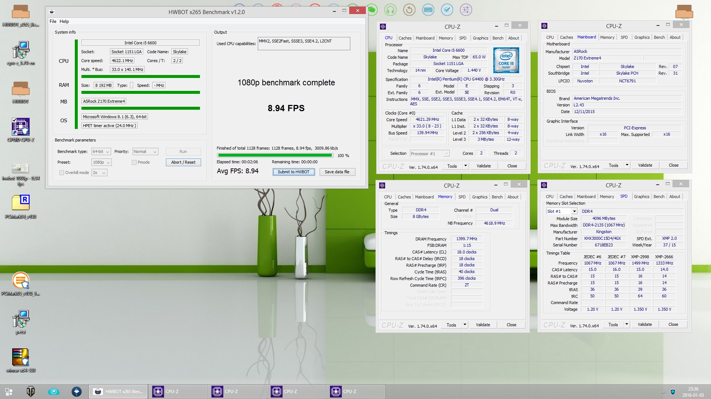Click the blue keyboard dock icon
Viewport: 711px width, 399px height.
(x=428, y=10)
